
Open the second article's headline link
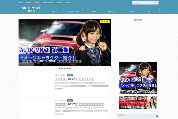(80, 104)
